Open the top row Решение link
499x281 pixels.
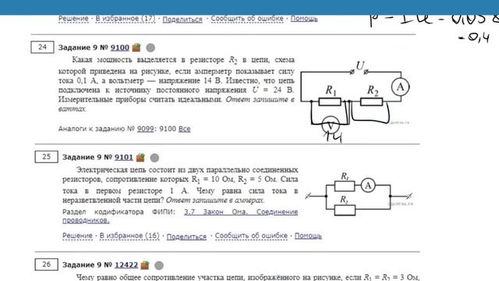click(x=73, y=19)
